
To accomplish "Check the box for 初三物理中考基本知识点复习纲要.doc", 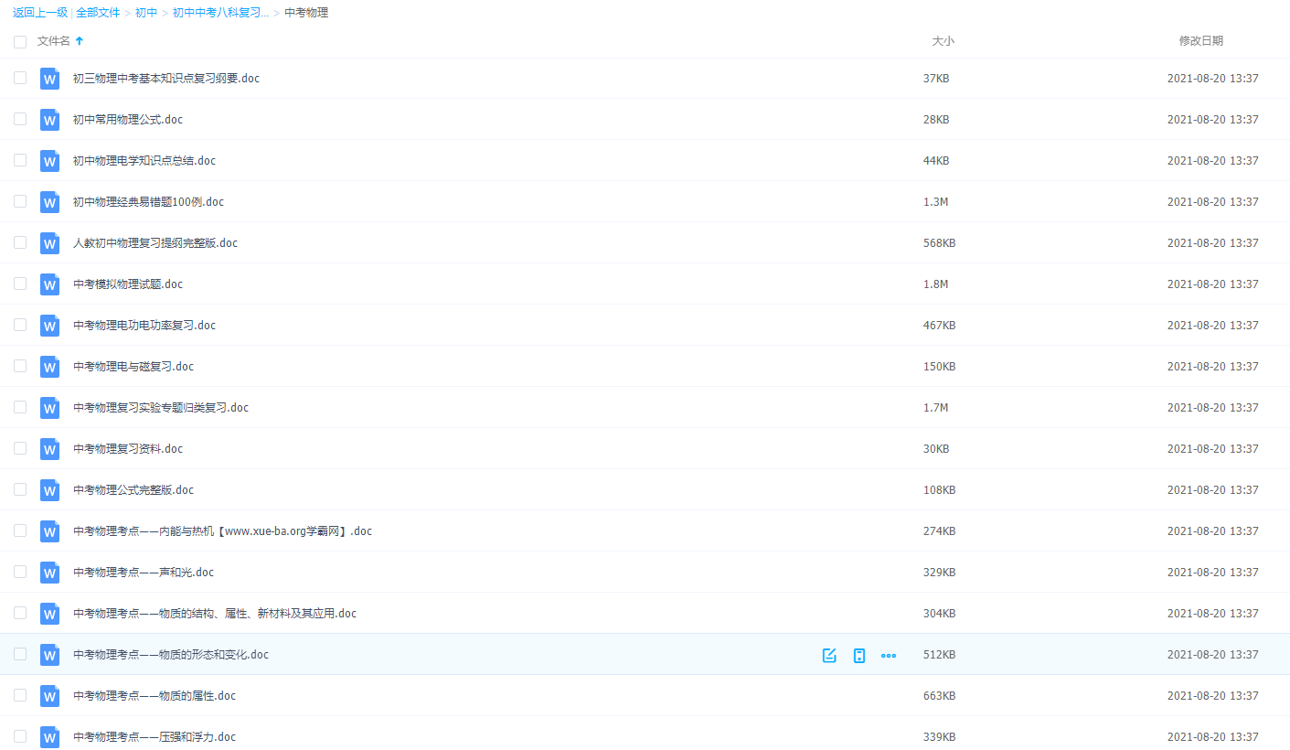I will click(20, 79).
